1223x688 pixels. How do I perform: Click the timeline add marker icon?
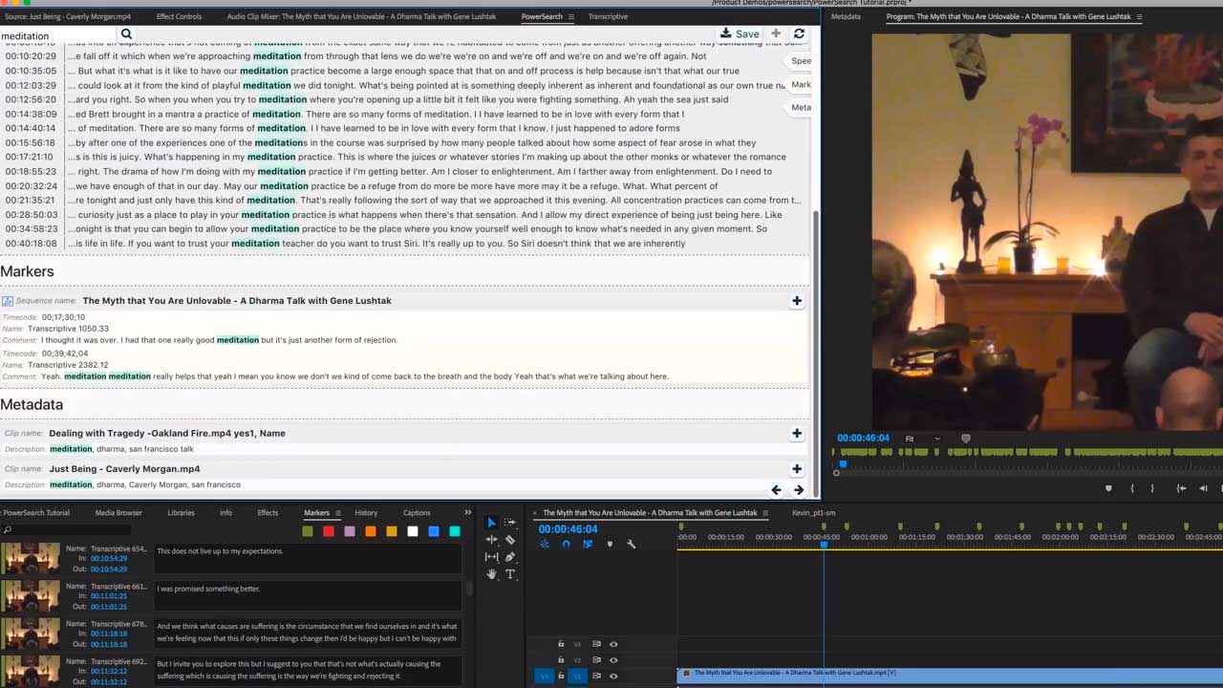[x=610, y=545]
